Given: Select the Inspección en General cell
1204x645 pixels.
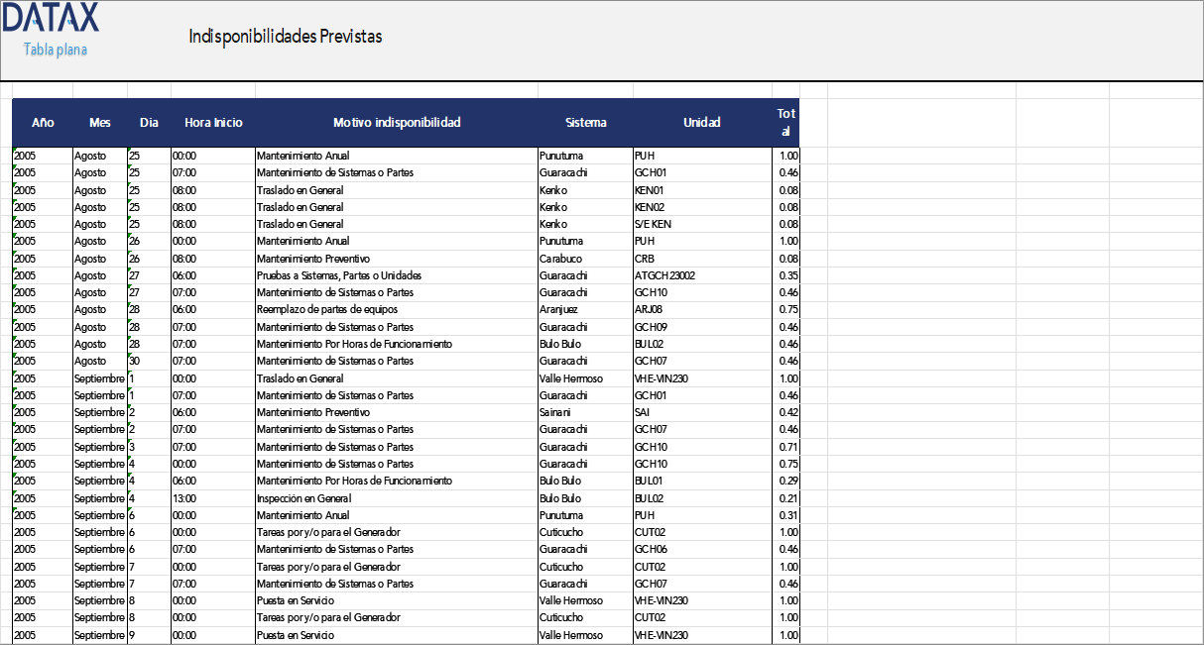Looking at the screenshot, I should click(303, 498).
